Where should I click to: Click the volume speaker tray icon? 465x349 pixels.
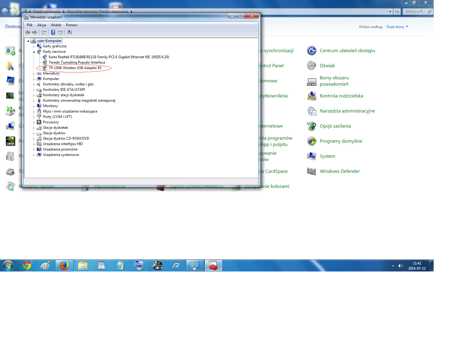[400, 266]
